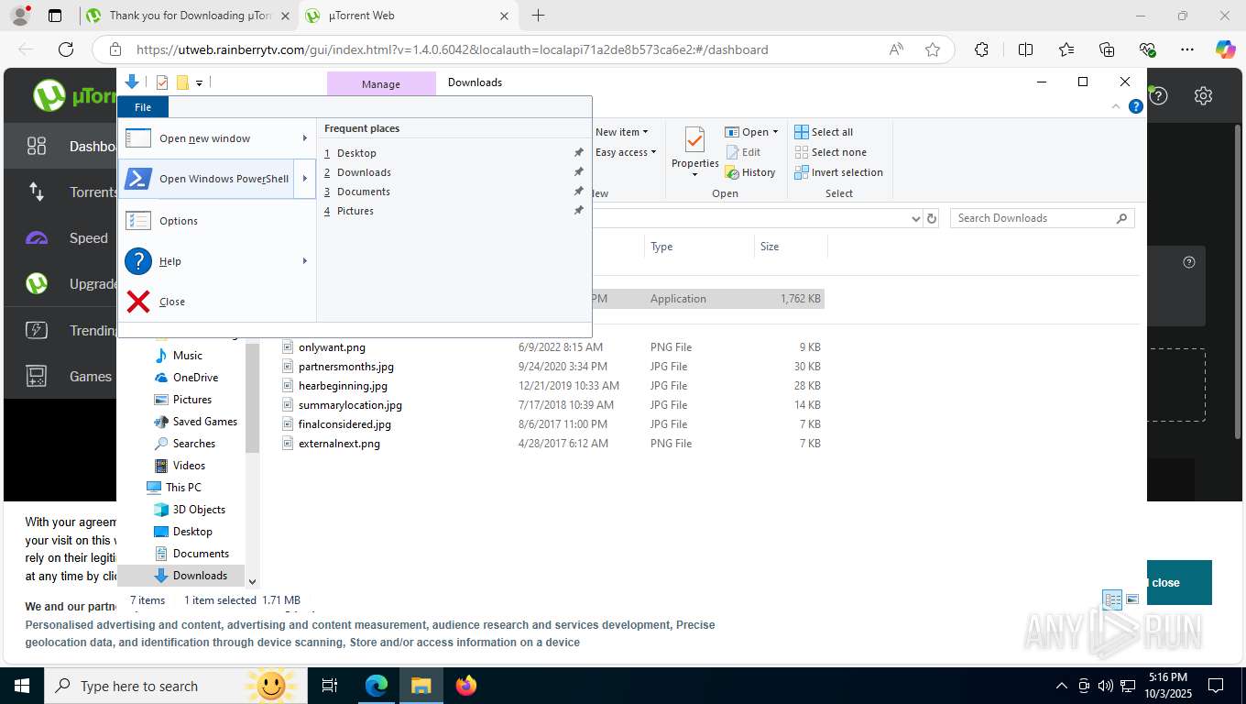This screenshot has height=704, width=1246.
Task: Open Edge split screen icon
Action: point(1025,49)
